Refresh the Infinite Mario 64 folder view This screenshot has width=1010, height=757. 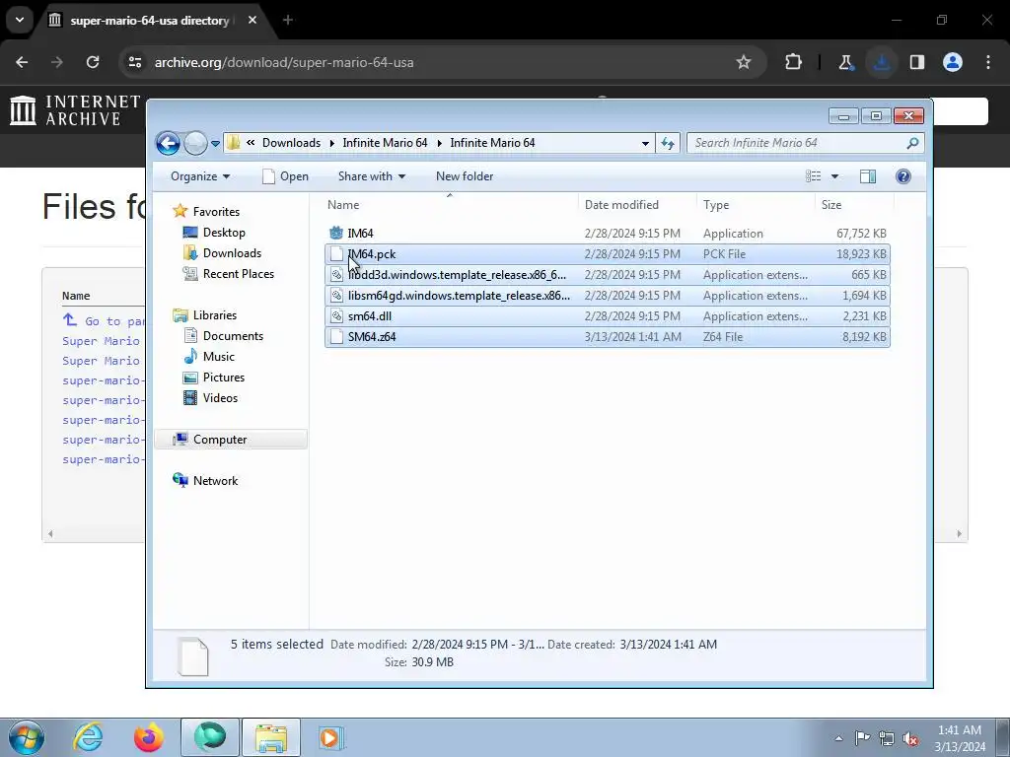(x=668, y=143)
